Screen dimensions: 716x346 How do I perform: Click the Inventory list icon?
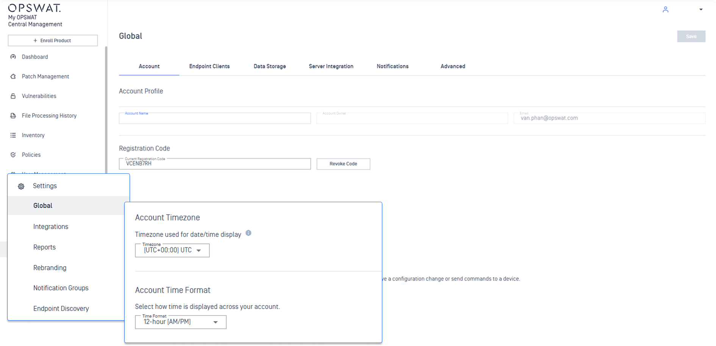pos(13,135)
